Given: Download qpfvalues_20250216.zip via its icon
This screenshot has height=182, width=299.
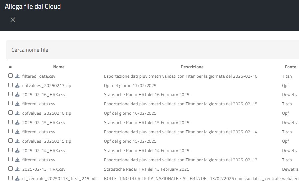Looking at the screenshot, I should tap(17, 113).
